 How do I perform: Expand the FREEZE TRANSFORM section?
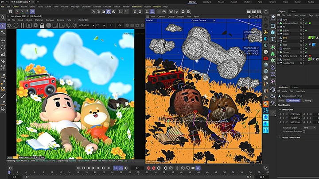pyautogui.click(x=280, y=137)
